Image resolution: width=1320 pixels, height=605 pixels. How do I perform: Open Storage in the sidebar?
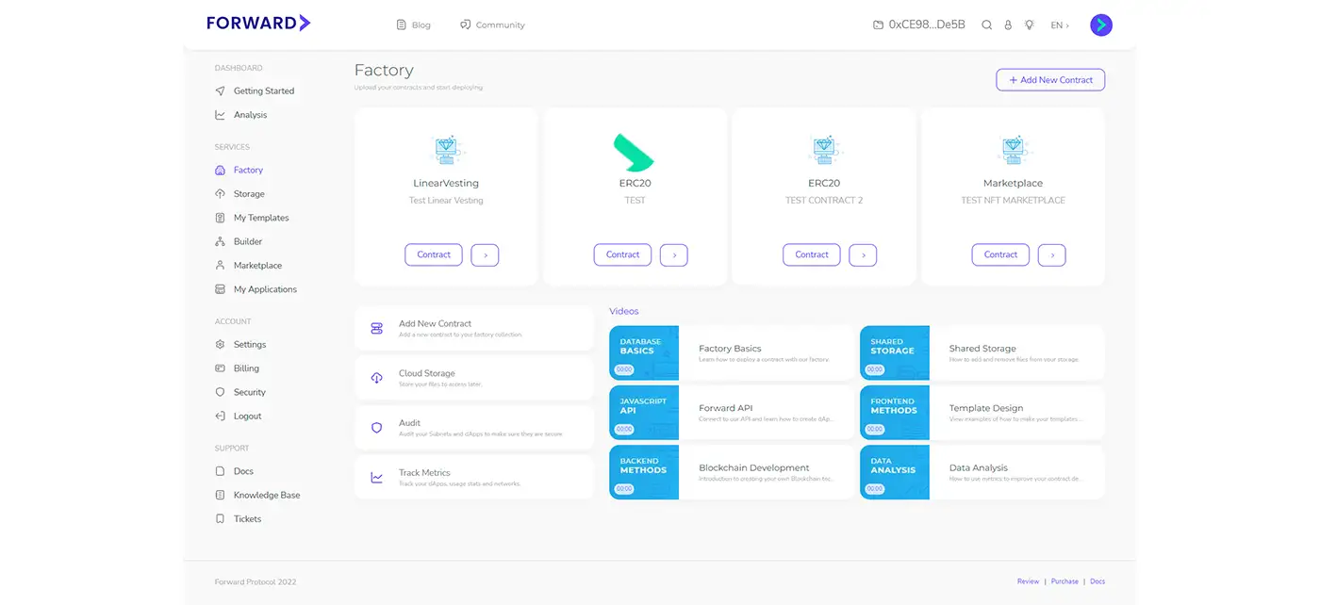(x=249, y=194)
